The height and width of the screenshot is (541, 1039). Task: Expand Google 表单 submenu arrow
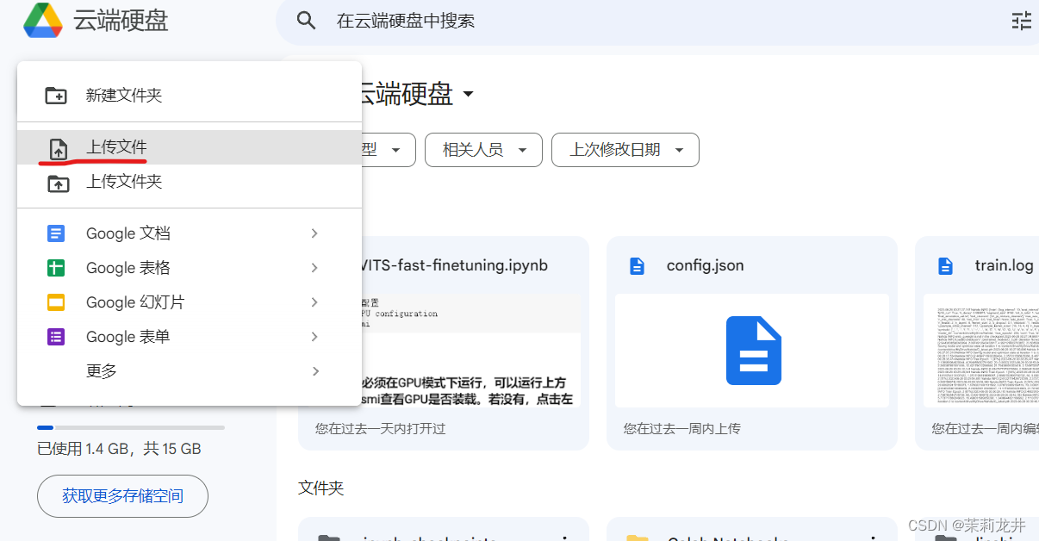tap(314, 337)
